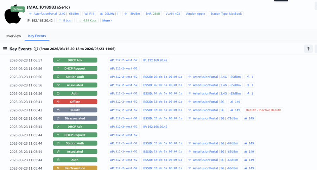The image size is (317, 170).
Task: Click the VLAN: 403 tag
Action: [173, 14]
